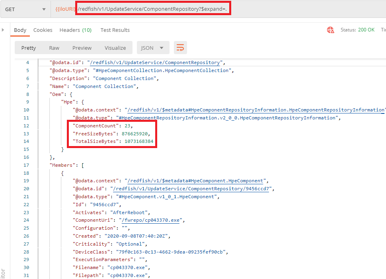Switch to the Body tab

20,30
